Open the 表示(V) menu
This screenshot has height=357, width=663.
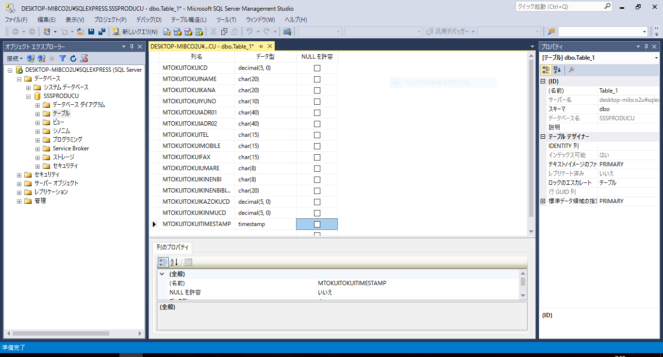pos(75,20)
